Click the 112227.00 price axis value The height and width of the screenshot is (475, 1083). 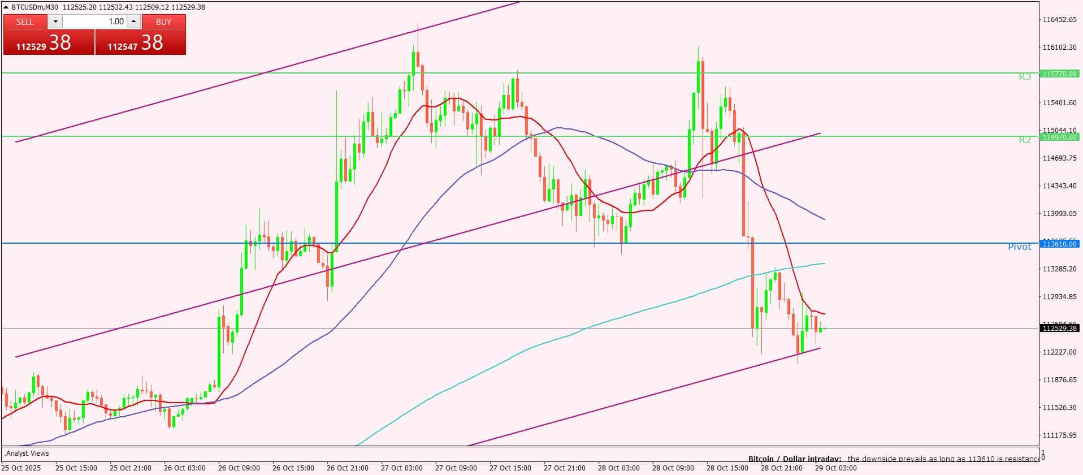click(x=1059, y=352)
